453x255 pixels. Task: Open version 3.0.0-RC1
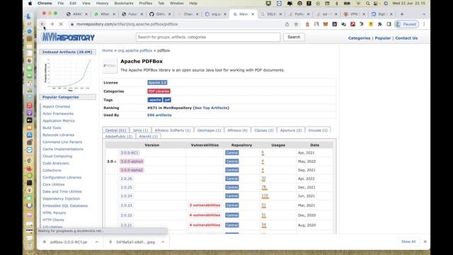click(130, 153)
